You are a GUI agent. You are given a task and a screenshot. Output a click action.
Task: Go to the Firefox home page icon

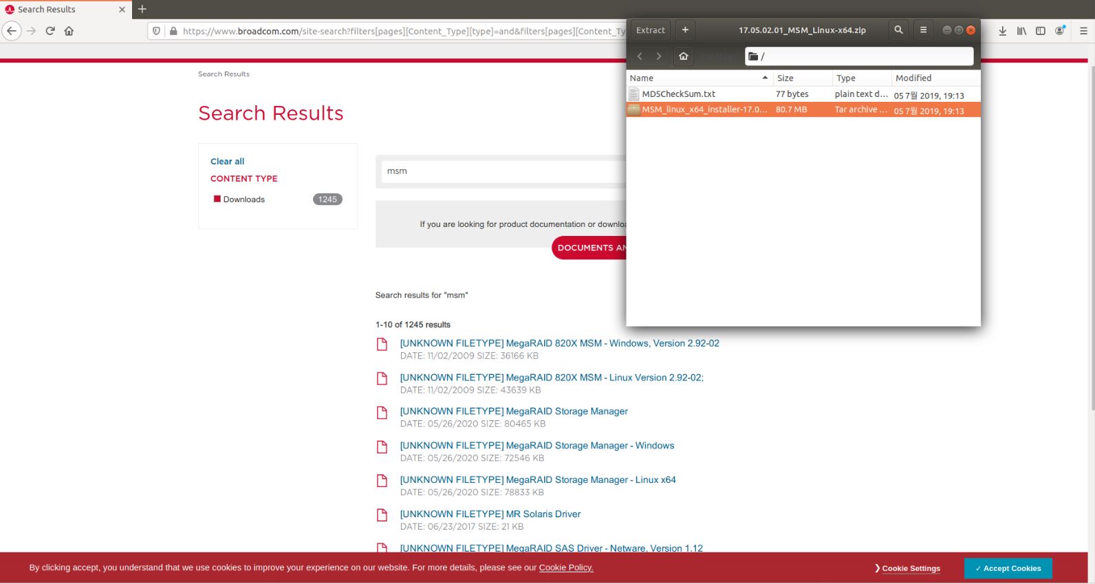click(69, 31)
